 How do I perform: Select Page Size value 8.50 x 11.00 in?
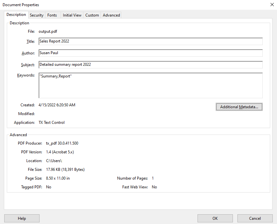58,178
